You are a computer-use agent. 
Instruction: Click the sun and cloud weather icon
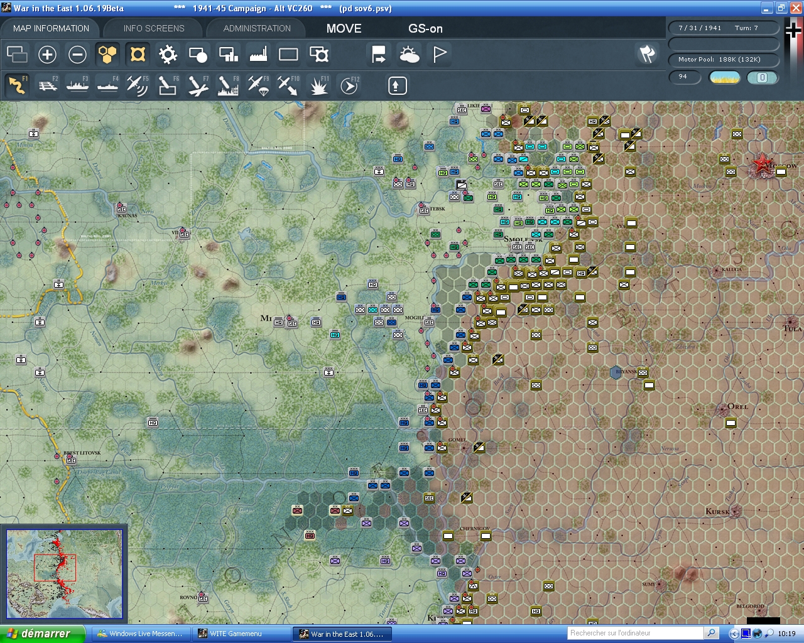409,55
